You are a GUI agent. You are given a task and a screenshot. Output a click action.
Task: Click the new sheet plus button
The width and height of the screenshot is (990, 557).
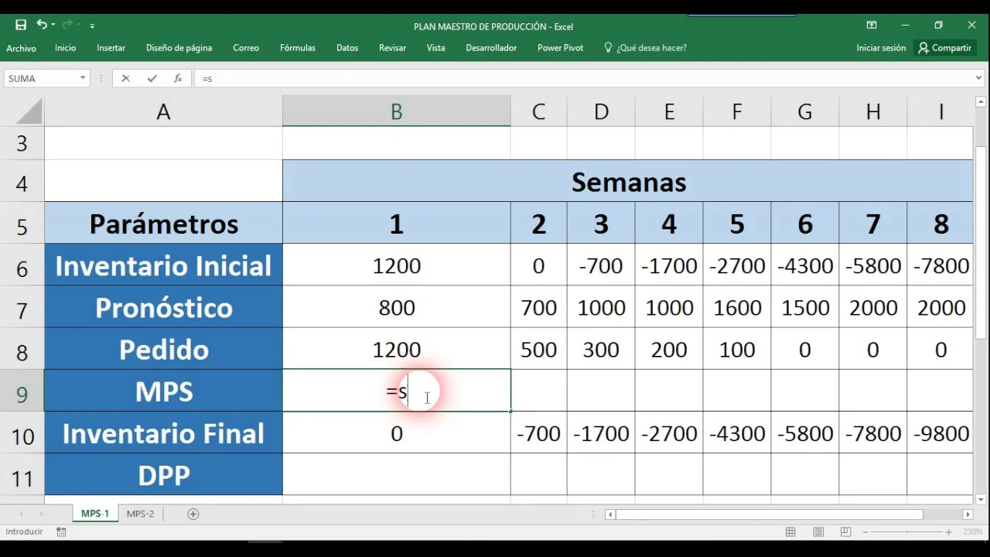pos(193,513)
